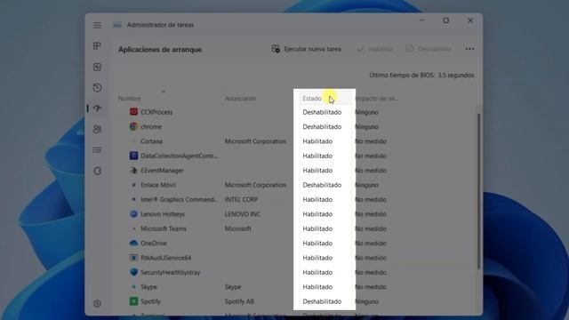569x320 pixels.
Task: Open App history in the sidebar
Action: pos(97,87)
